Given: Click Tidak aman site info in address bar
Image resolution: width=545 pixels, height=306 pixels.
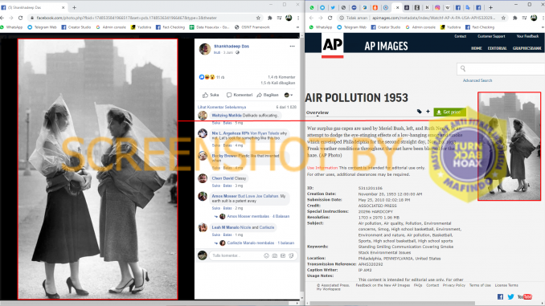Looking at the screenshot, I should tap(353, 18).
